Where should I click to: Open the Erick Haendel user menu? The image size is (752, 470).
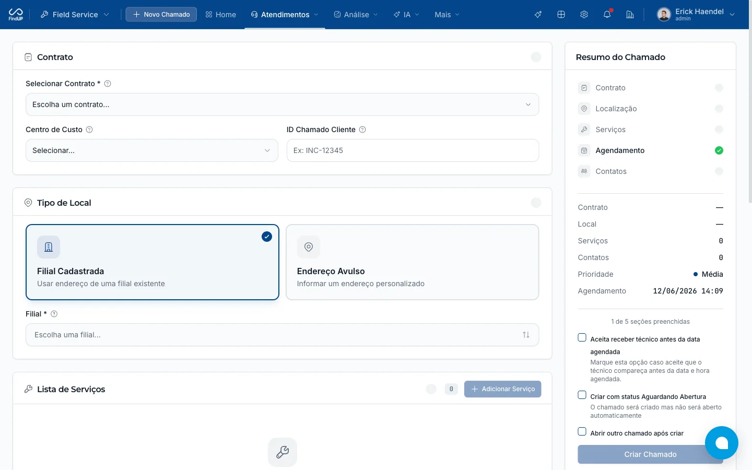696,15
